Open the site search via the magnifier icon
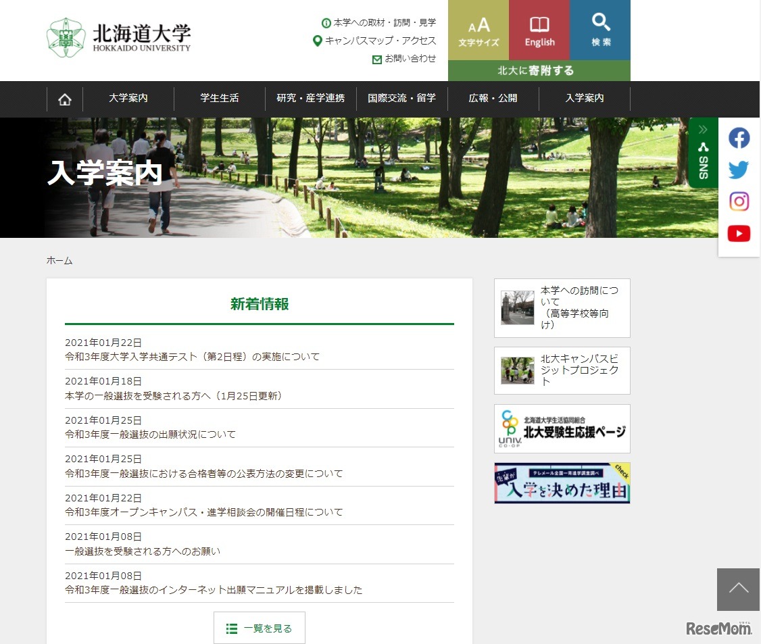The image size is (761, 644). click(600, 30)
